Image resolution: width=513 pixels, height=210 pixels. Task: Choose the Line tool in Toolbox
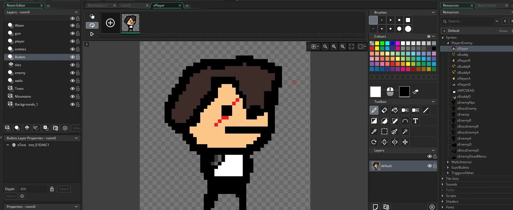coord(426,110)
